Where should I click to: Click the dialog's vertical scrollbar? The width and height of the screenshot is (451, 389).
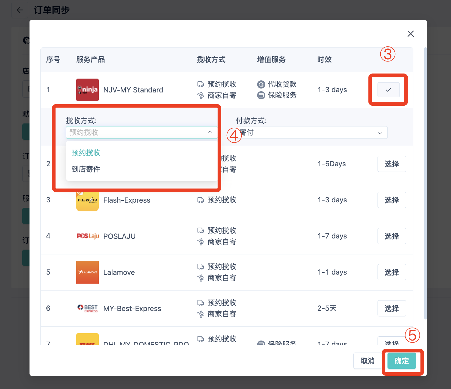(425, 183)
